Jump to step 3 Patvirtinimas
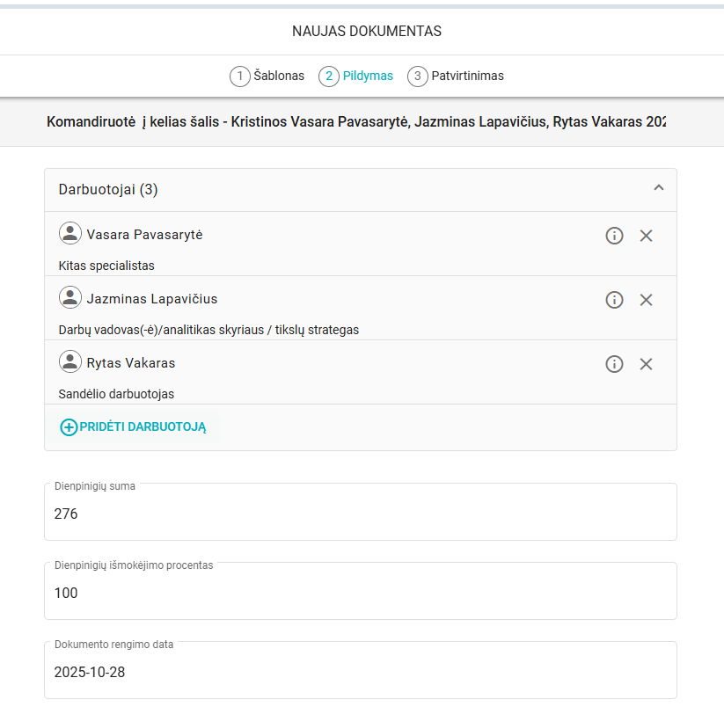This screenshot has width=724, height=707. (456, 77)
